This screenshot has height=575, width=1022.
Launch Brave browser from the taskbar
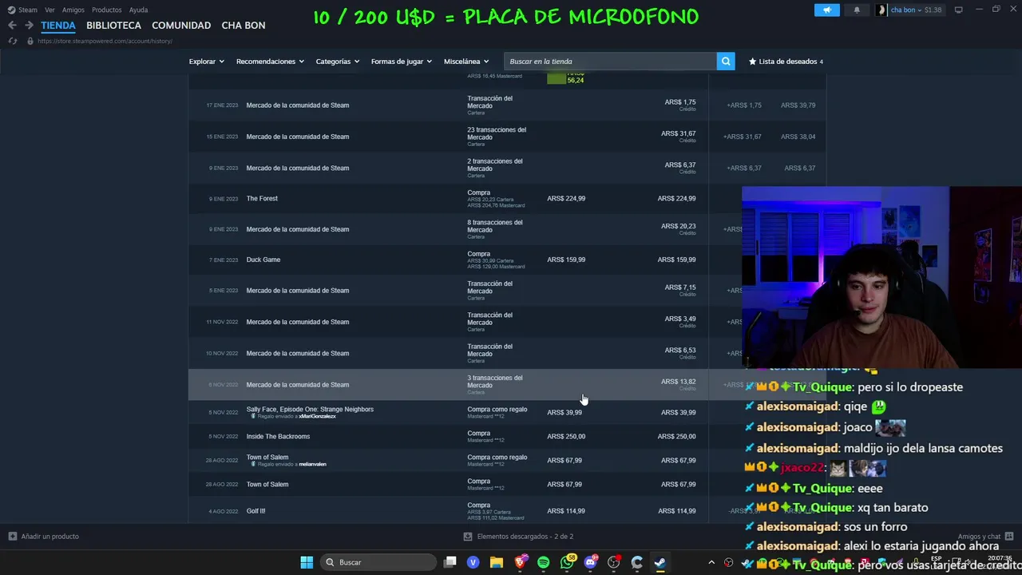coord(521,562)
